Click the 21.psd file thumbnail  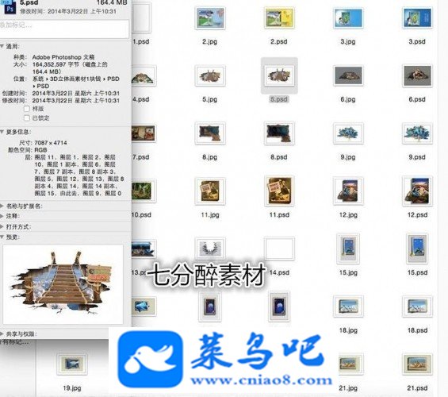417,364
